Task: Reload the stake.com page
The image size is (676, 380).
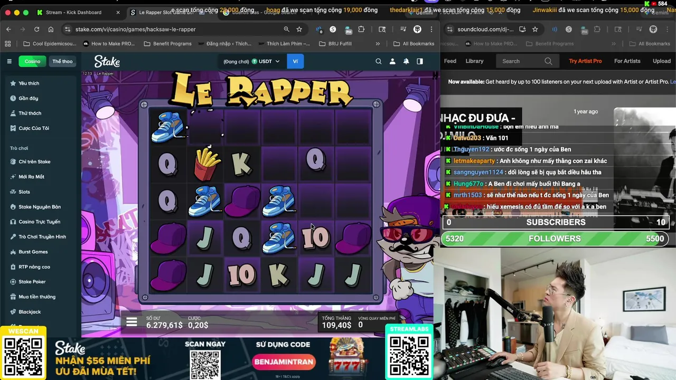Action: click(x=36, y=30)
